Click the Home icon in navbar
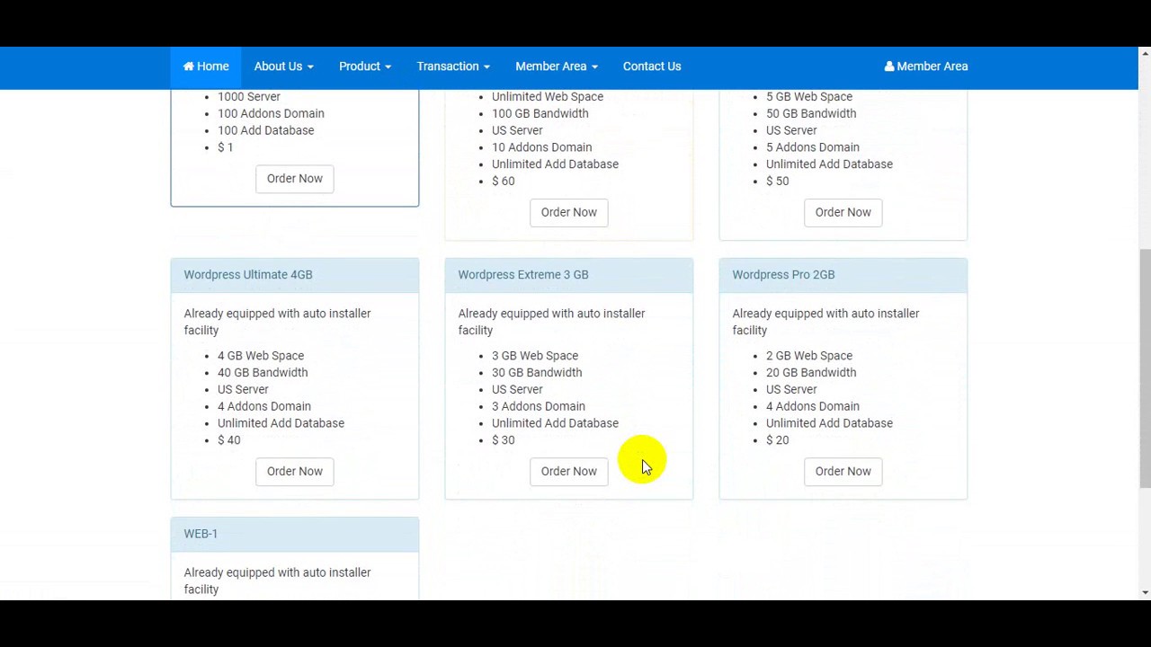Screen dimensions: 1151x647 point(189,66)
